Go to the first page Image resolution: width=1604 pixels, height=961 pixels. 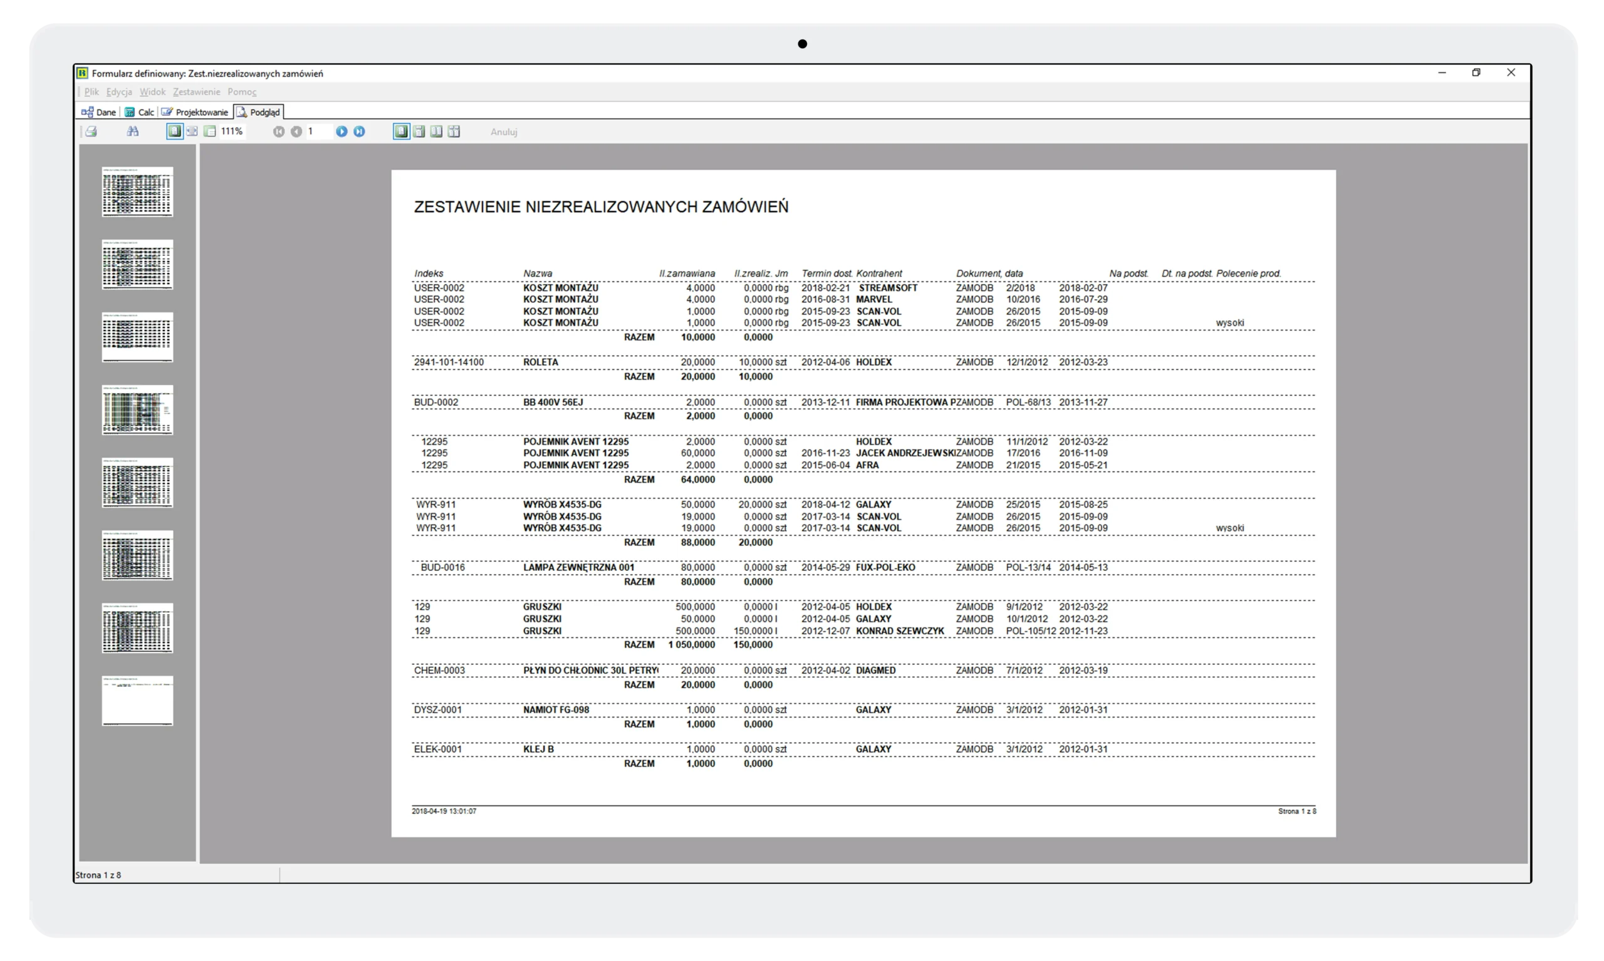pyautogui.click(x=279, y=131)
